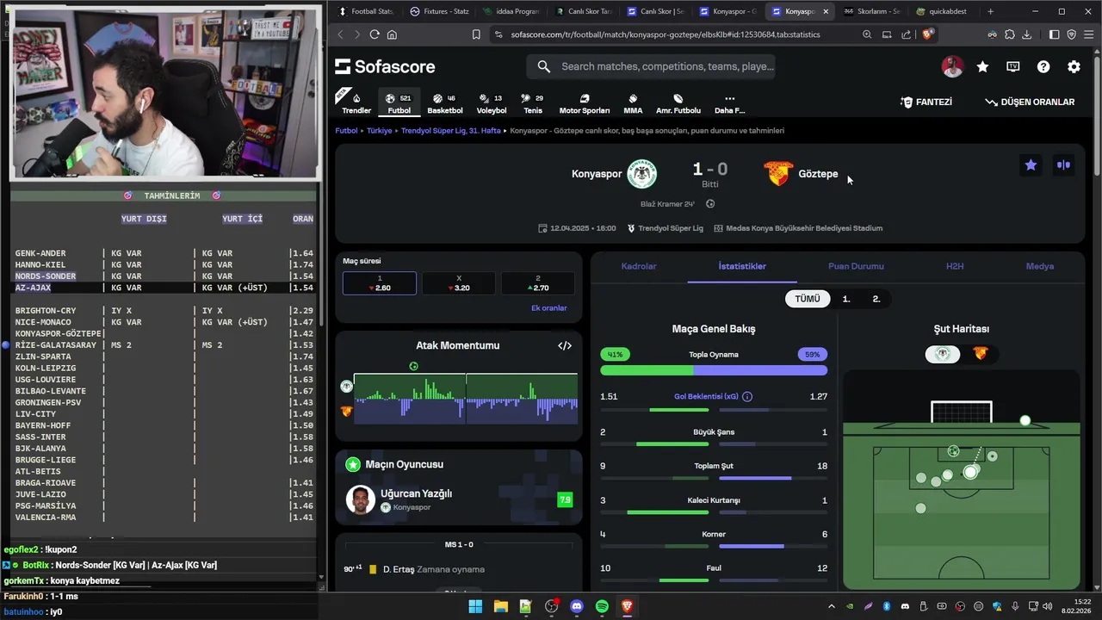The height and width of the screenshot is (620, 1102).
Task: Select odds option 2 at 2.70
Action: [538, 283]
